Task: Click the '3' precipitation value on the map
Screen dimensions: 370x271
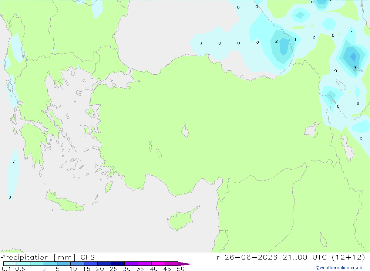Action: tap(355, 68)
